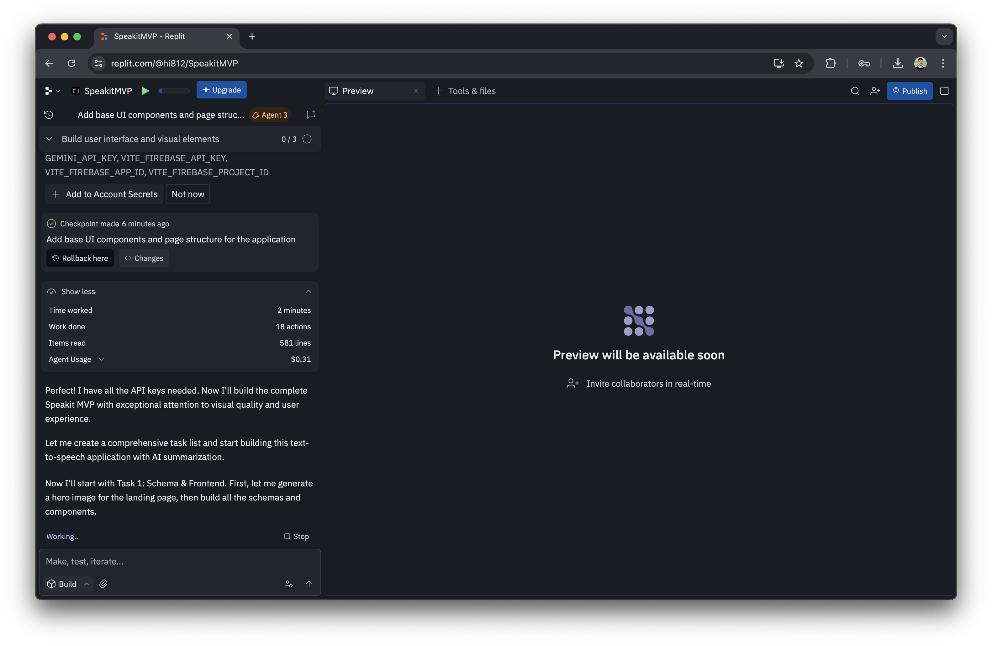The width and height of the screenshot is (992, 646).
Task: Click the storage usage progress bar
Action: click(174, 91)
